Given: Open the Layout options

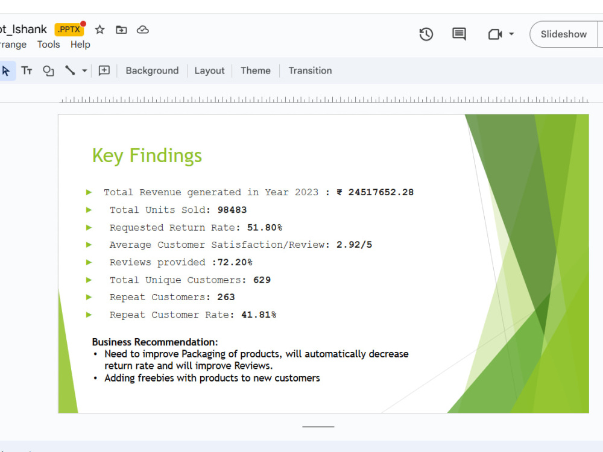Looking at the screenshot, I should coord(209,71).
